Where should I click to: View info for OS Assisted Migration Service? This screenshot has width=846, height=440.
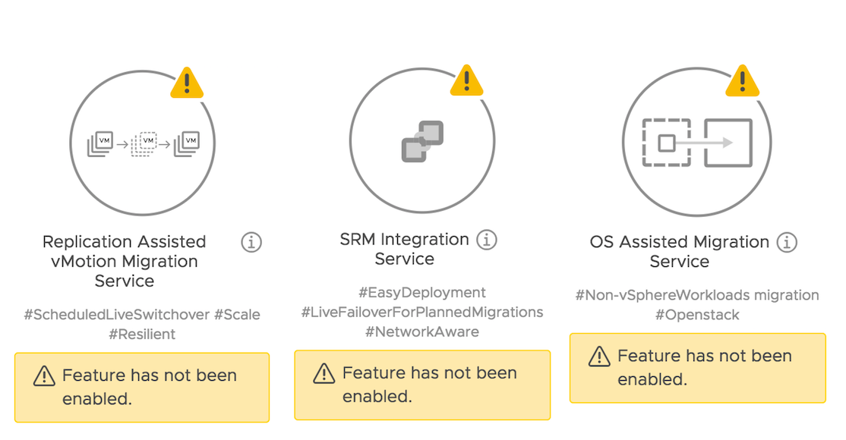point(787,242)
